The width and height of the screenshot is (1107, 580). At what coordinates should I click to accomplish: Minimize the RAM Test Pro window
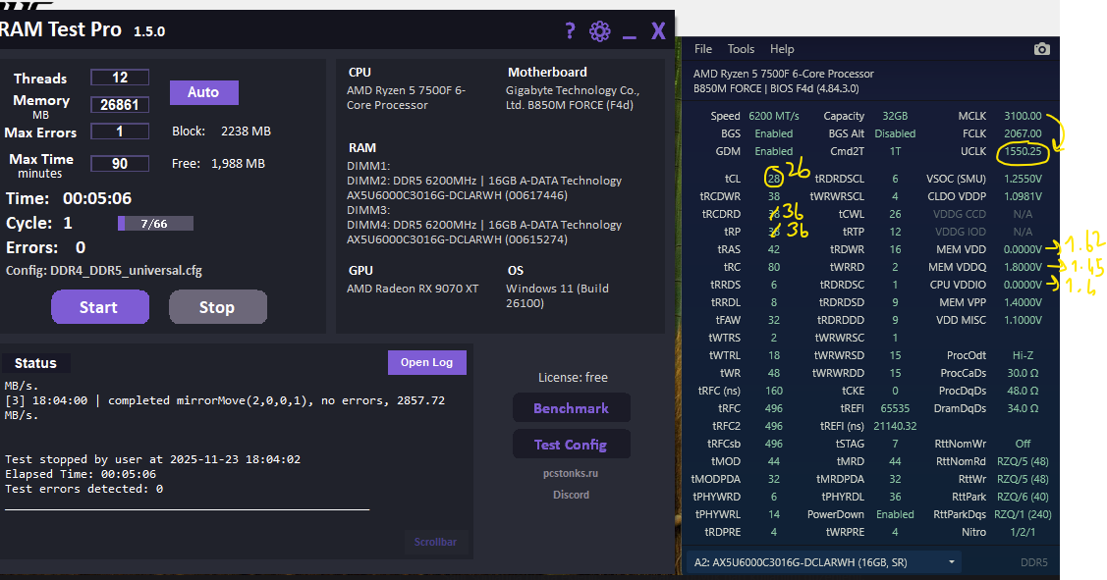click(x=629, y=36)
